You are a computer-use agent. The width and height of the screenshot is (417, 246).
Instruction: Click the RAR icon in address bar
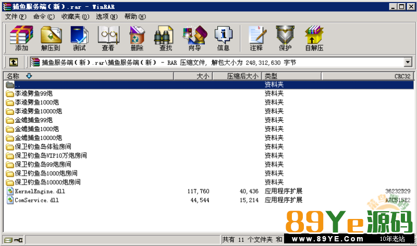[x=35, y=62]
